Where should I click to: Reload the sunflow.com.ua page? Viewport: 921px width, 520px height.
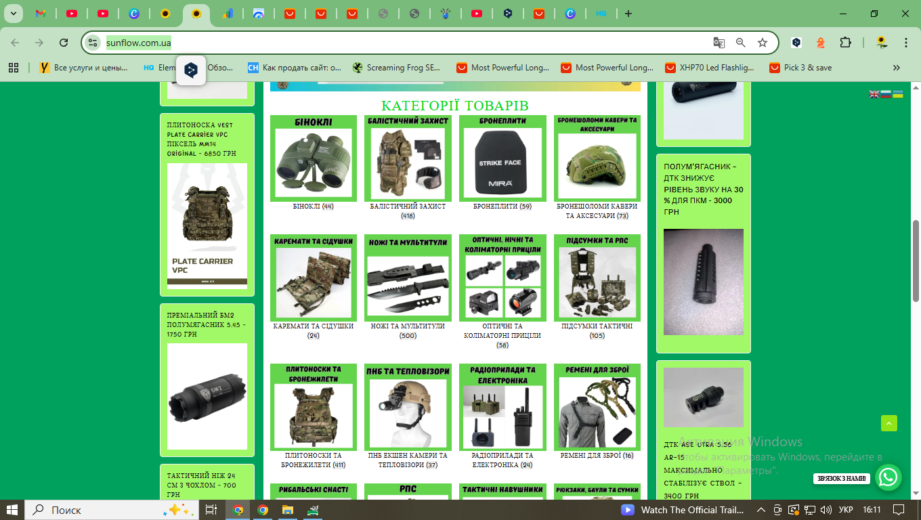click(x=64, y=43)
